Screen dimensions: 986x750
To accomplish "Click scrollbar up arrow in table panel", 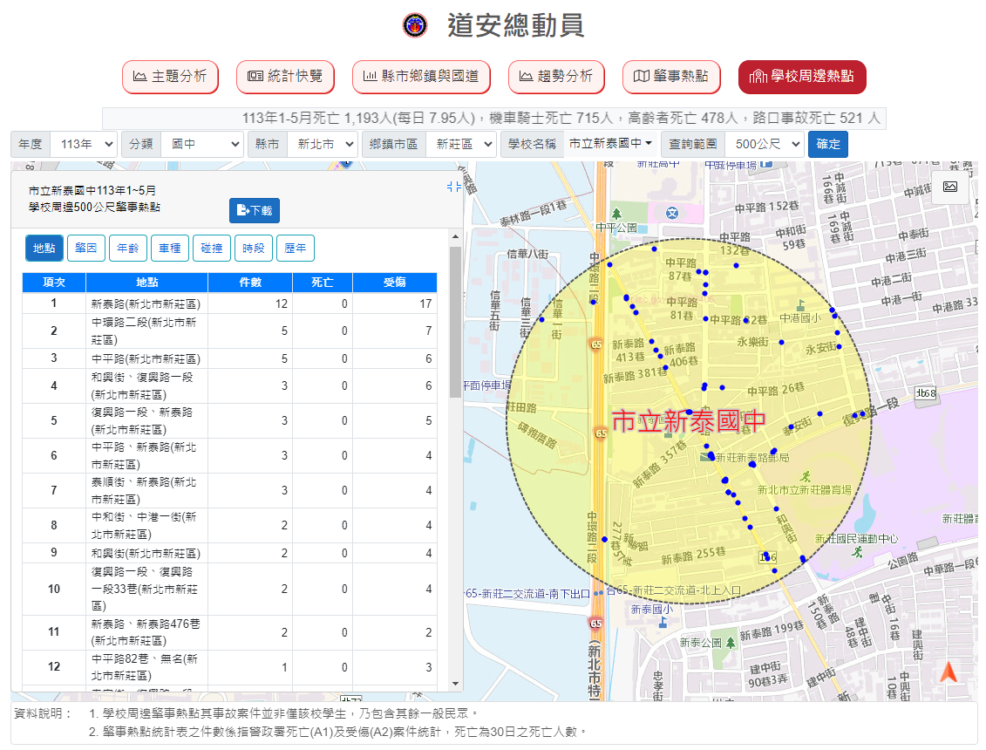I will click(455, 236).
